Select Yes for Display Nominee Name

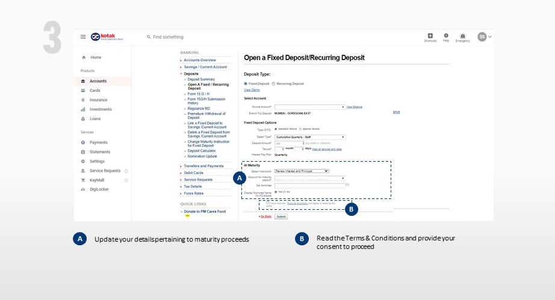click(276, 192)
